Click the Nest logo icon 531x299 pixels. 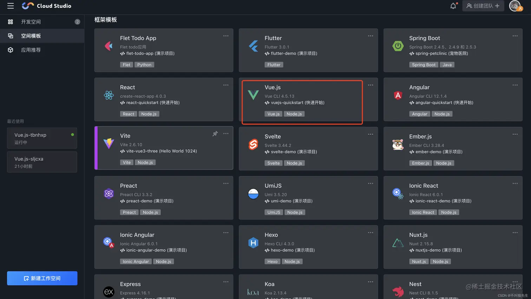(x=398, y=292)
